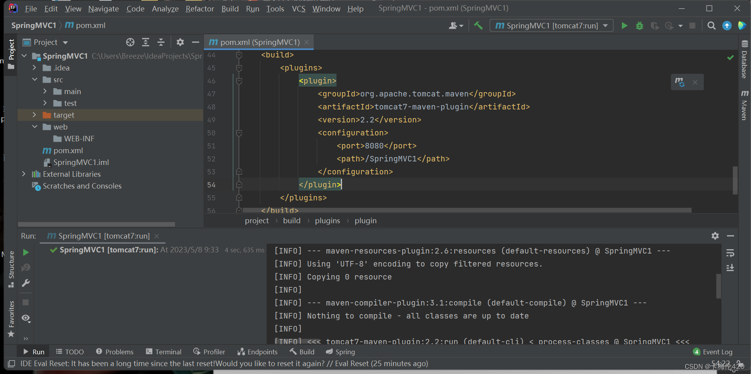The height and width of the screenshot is (374, 751).
Task: Enable scroll to end in console
Action: (x=731, y=268)
